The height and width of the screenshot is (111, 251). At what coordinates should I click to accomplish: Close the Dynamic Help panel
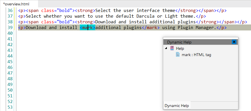(234, 42)
